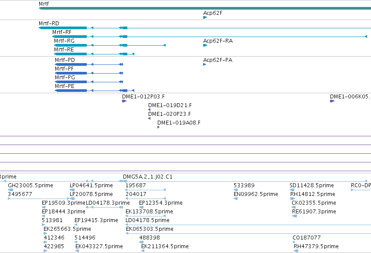This screenshot has width=371, height=253.
Task: Select the CK02355.5prime EST
Action: click(294, 207)
